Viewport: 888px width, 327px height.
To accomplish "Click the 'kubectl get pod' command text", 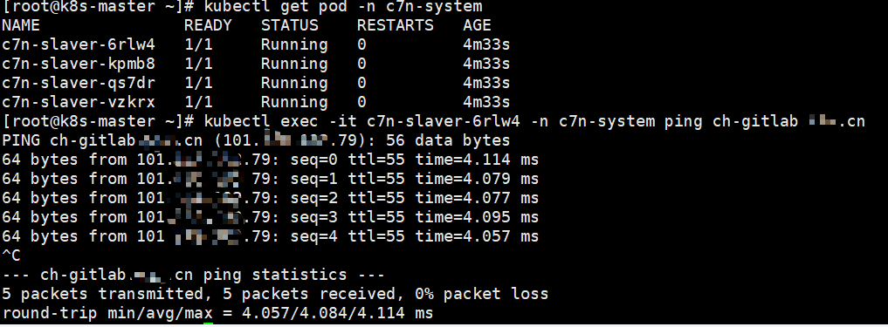I will pos(275,7).
